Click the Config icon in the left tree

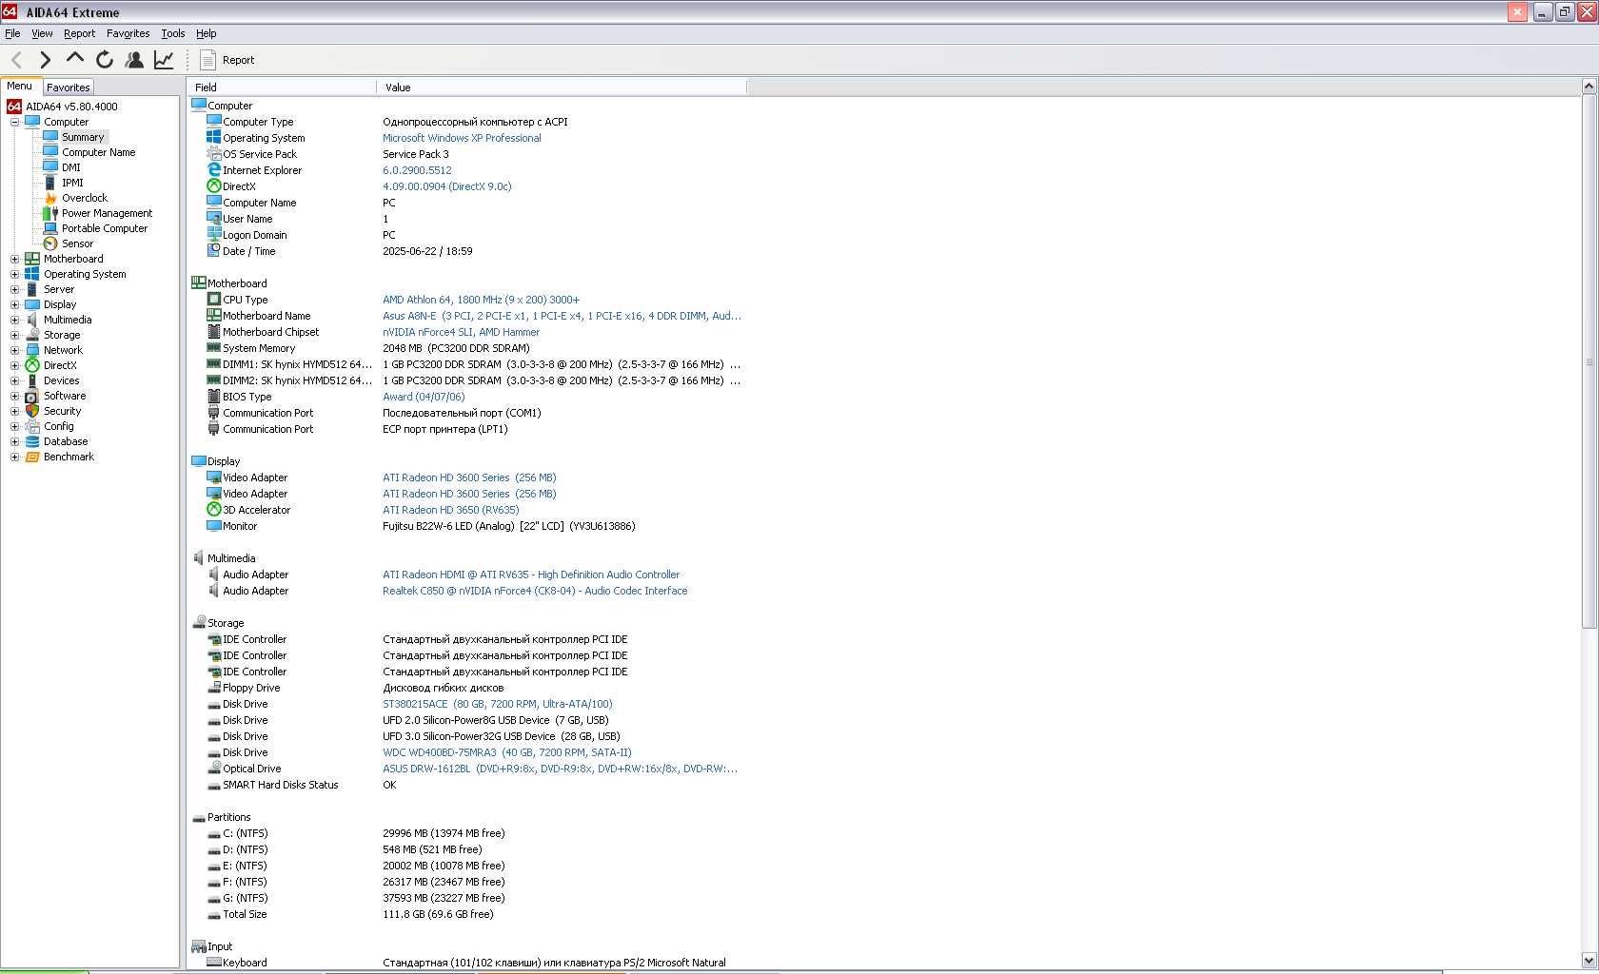pyautogui.click(x=32, y=426)
